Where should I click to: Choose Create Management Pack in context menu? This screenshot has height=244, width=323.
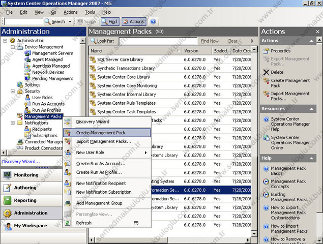107,133
